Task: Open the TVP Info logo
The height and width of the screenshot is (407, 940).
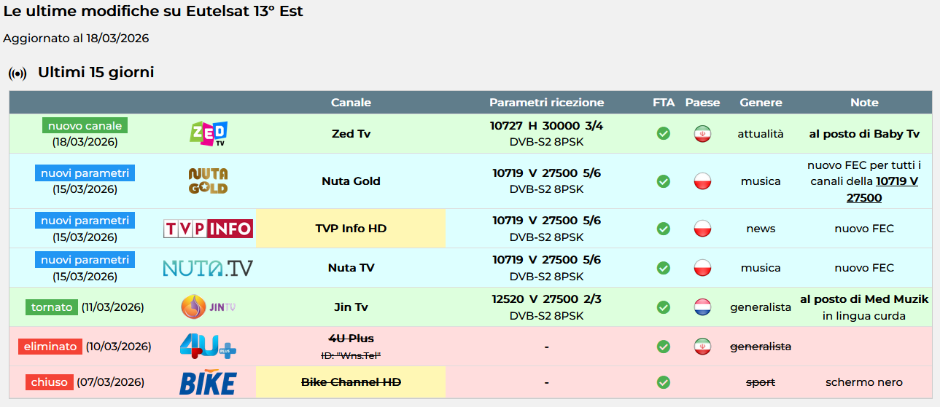Action: [208, 229]
